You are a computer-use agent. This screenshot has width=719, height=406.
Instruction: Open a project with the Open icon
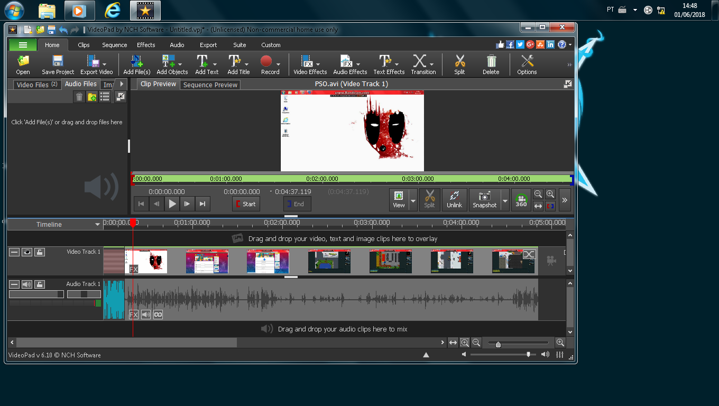(23, 64)
